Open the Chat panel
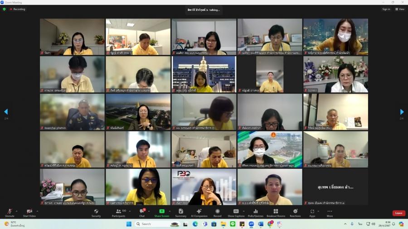 point(142,212)
